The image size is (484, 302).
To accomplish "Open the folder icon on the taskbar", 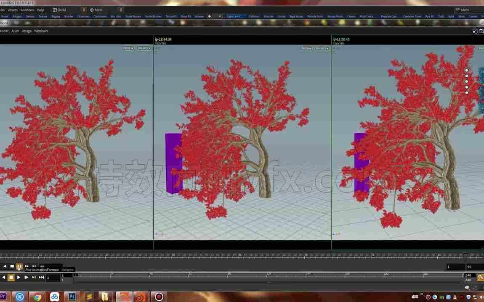I will 106,297.
